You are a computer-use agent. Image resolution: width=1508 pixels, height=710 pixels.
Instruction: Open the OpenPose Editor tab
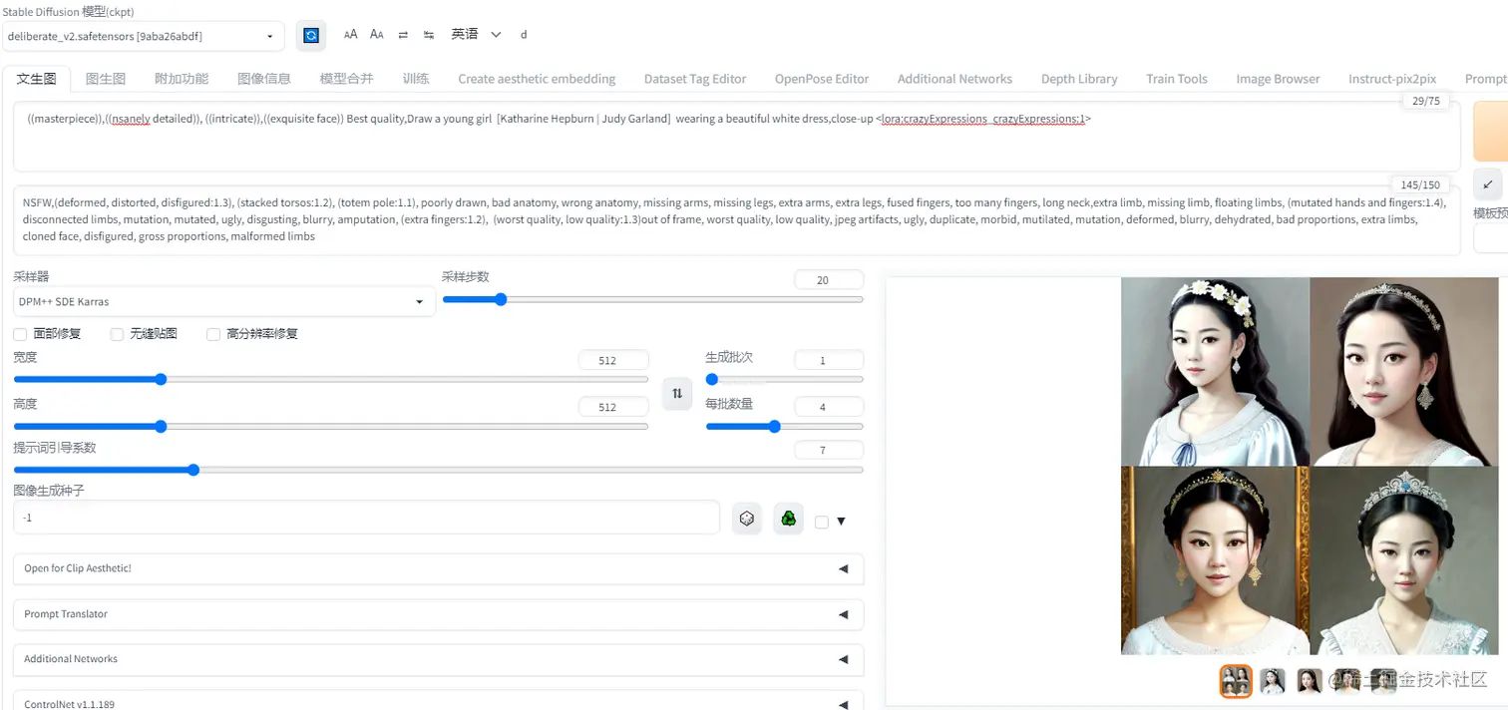point(822,79)
